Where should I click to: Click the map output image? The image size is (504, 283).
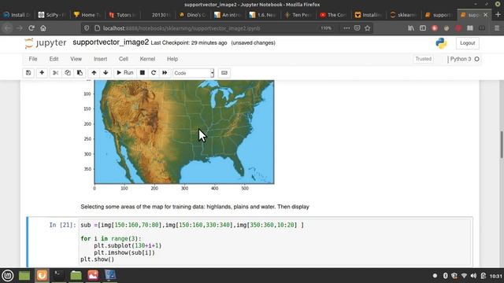click(184, 132)
